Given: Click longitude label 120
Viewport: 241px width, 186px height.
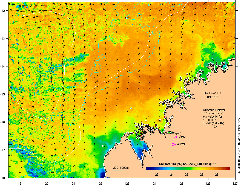Looking at the screenshot, I should 46,184.
